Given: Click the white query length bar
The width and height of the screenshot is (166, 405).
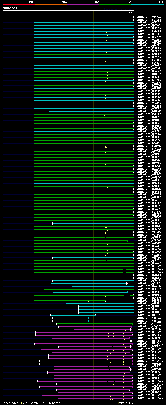Looking at the screenshot, I should (x=68, y=11).
